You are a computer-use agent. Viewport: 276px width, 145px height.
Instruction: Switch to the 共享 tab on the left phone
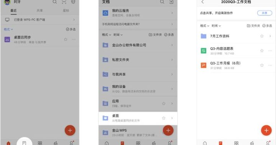[40, 11]
